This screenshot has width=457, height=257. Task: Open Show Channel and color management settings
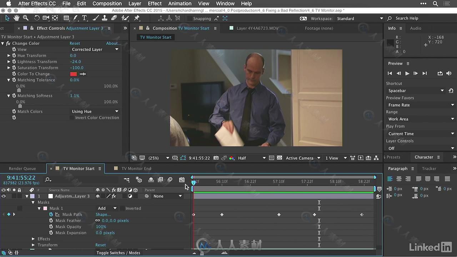click(x=231, y=158)
